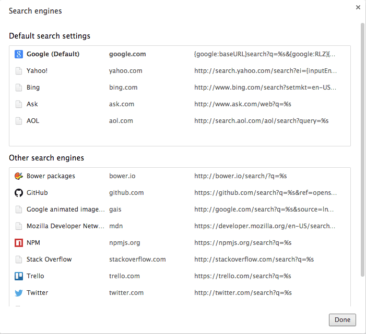Click the twitter.com search URL
This screenshot has width=366, height=334.
tap(243, 293)
